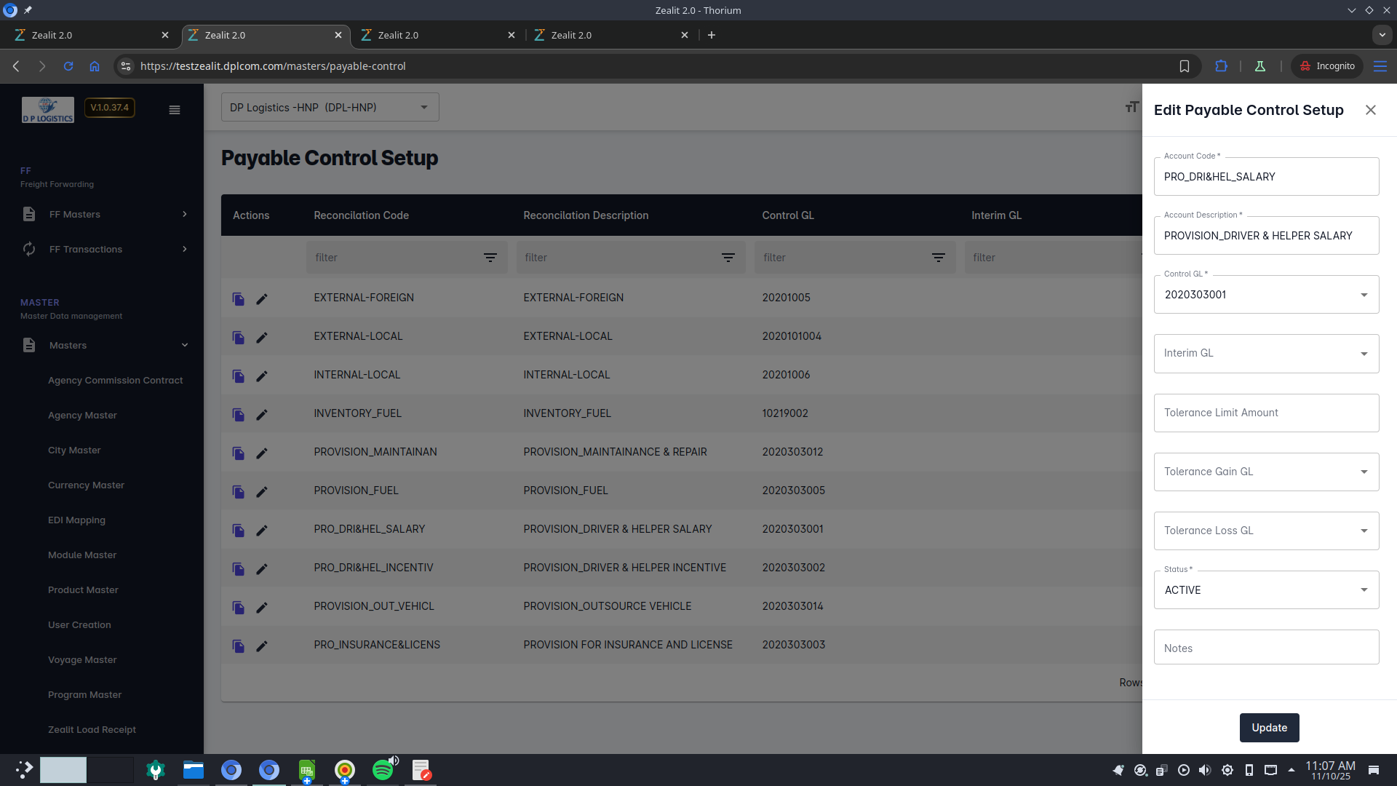Click the Tolerance Limit Amount field
The height and width of the screenshot is (786, 1397).
coord(1266,413)
